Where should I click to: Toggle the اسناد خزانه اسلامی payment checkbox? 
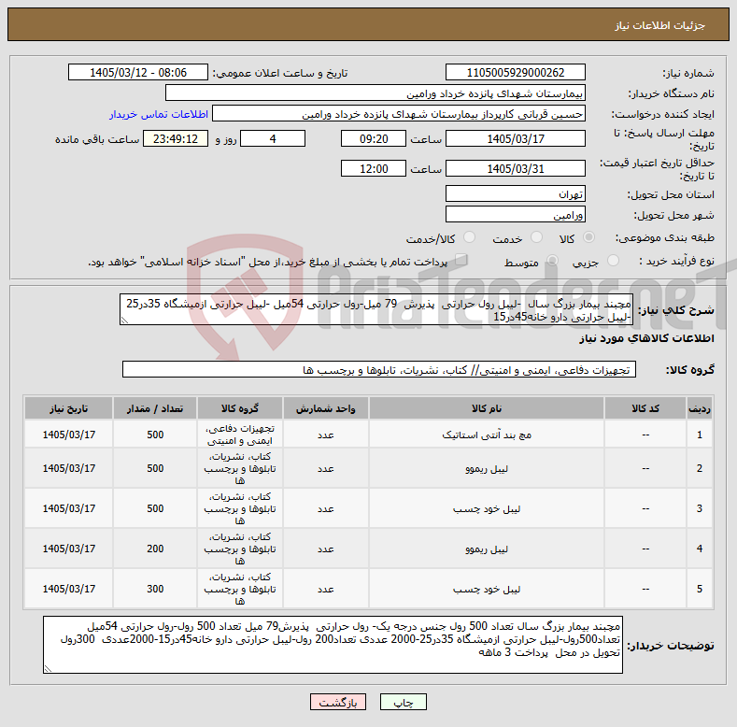pos(461,260)
